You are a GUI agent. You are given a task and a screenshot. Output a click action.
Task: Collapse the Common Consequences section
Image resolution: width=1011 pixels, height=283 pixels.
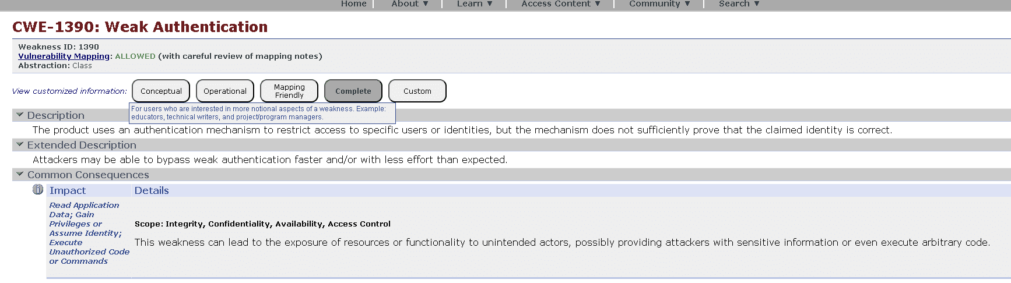pyautogui.click(x=20, y=174)
